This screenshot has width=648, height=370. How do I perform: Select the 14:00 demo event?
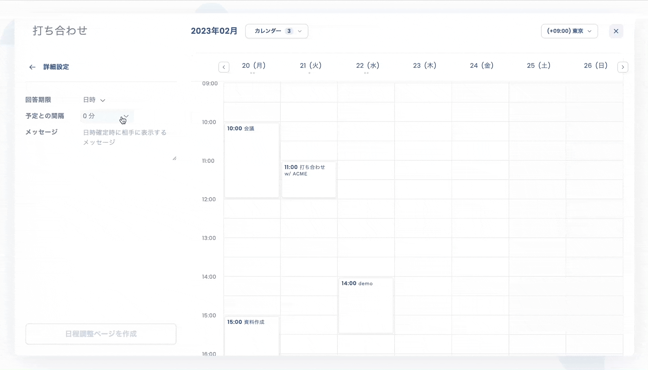pos(366,306)
